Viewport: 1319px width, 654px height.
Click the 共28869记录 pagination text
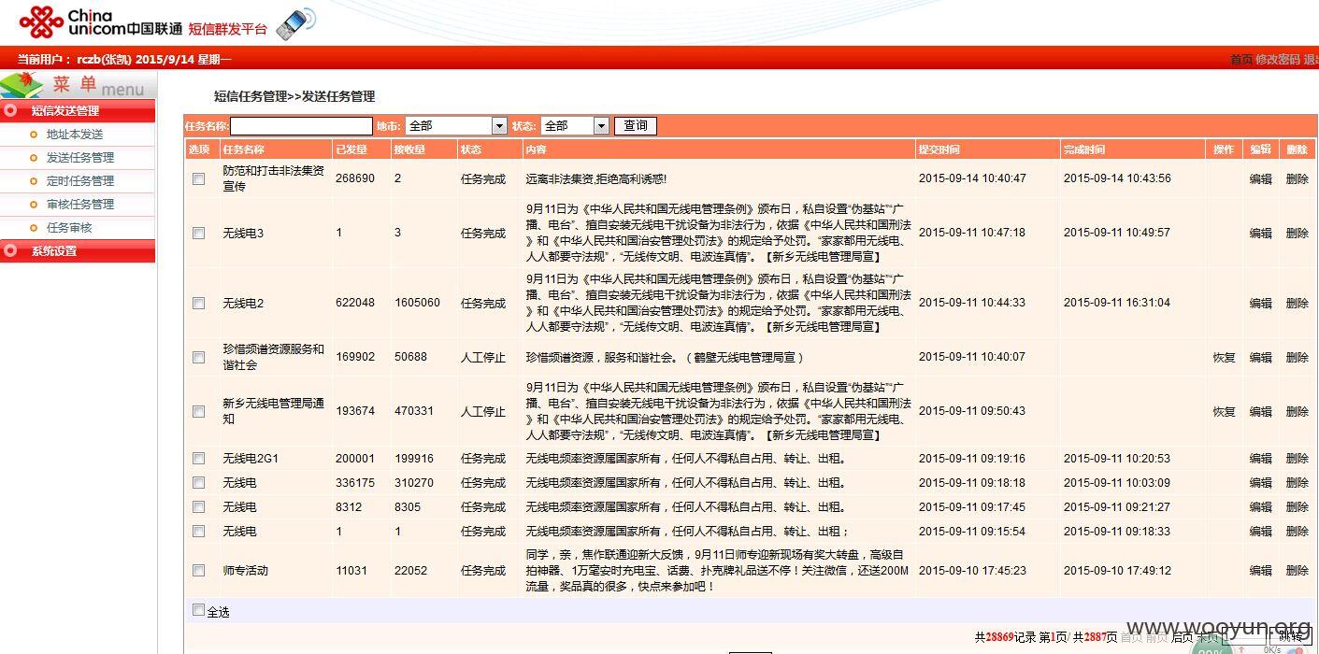point(1005,637)
